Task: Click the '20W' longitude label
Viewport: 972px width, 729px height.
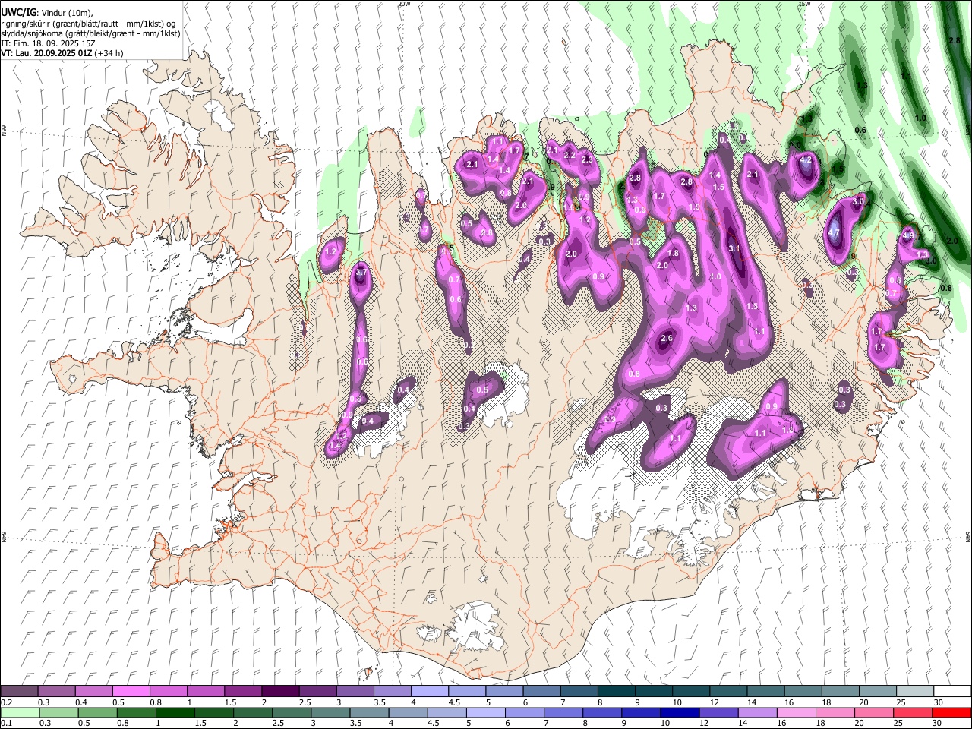Action: click(404, 4)
